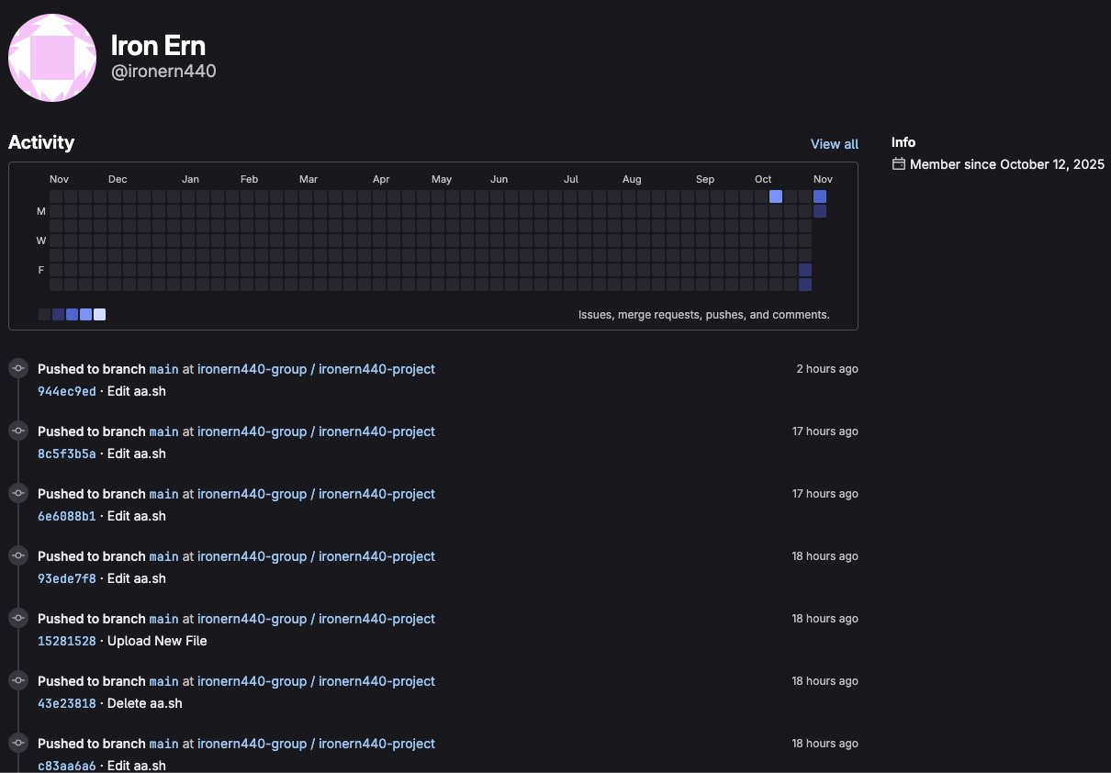This screenshot has height=773, width=1111.
Task: Click the main branch link on the top push event
Action: point(163,368)
